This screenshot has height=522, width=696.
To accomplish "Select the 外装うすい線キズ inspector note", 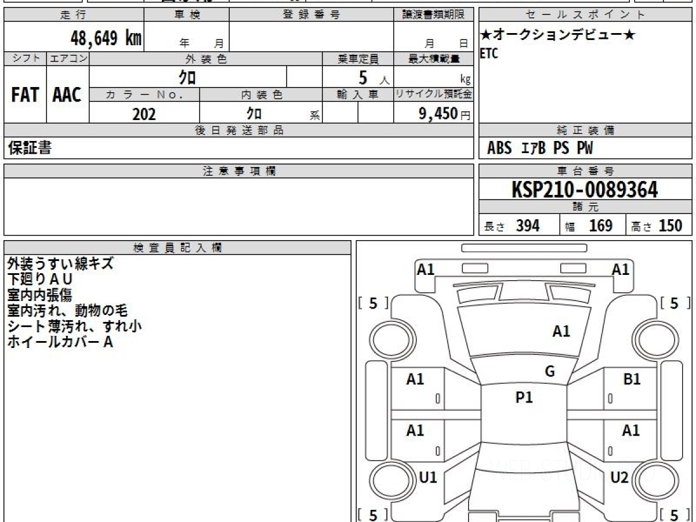I will (x=61, y=263).
